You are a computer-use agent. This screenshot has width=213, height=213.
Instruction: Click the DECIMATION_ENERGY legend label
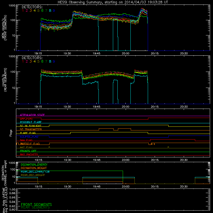tap(34, 165)
